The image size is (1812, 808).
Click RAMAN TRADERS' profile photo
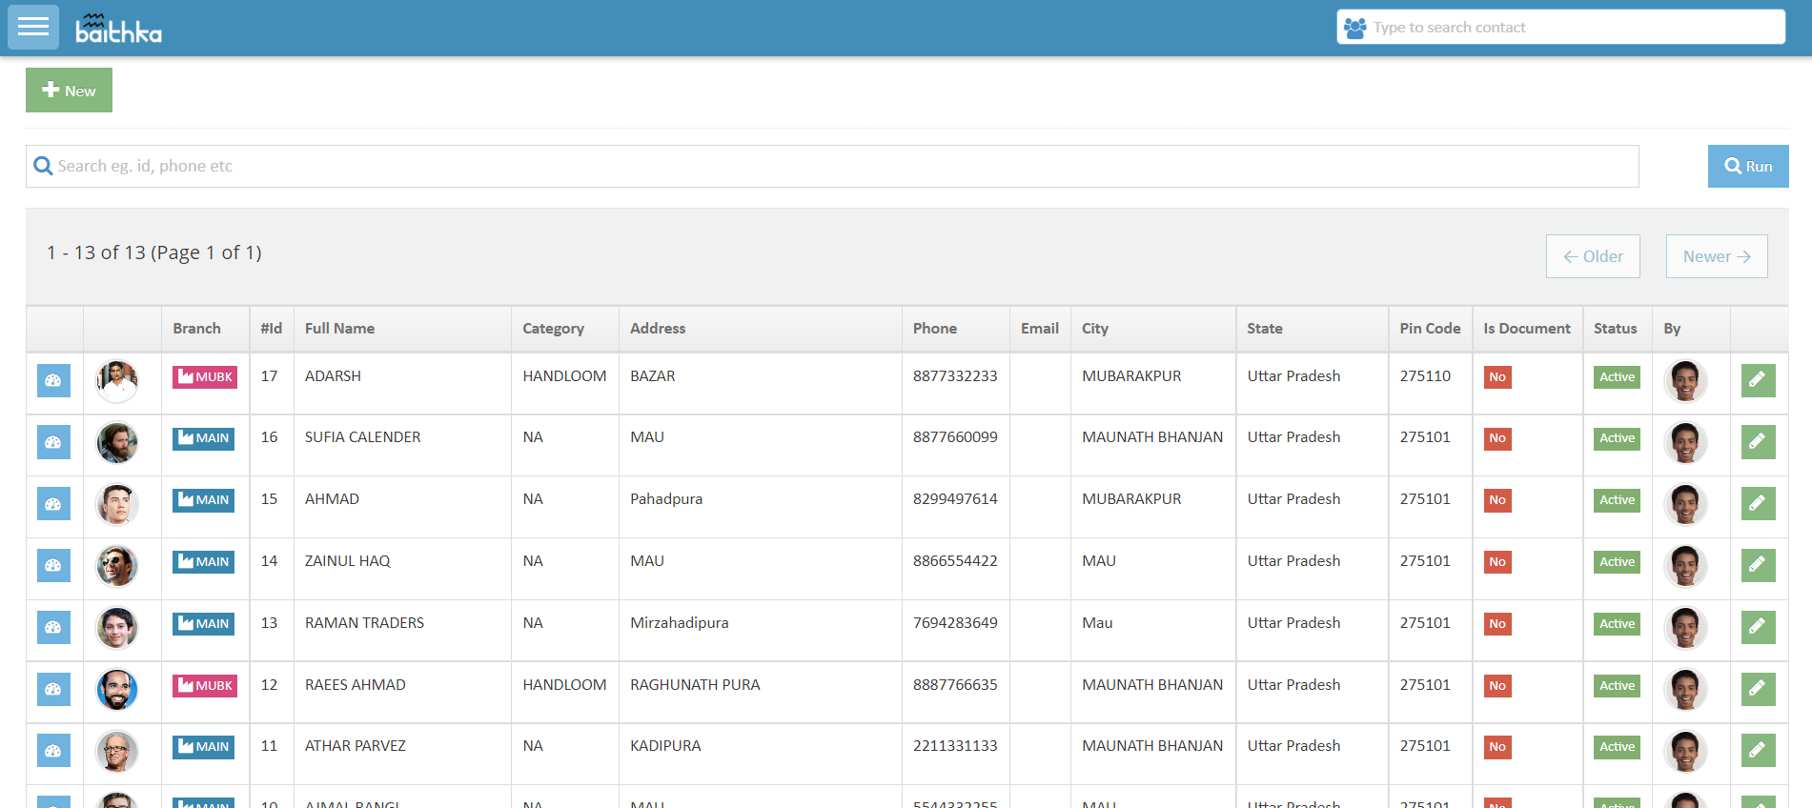pyautogui.click(x=117, y=629)
